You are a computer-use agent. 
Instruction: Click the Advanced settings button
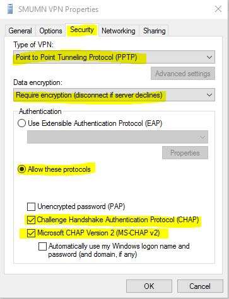pyautogui.click(x=183, y=74)
